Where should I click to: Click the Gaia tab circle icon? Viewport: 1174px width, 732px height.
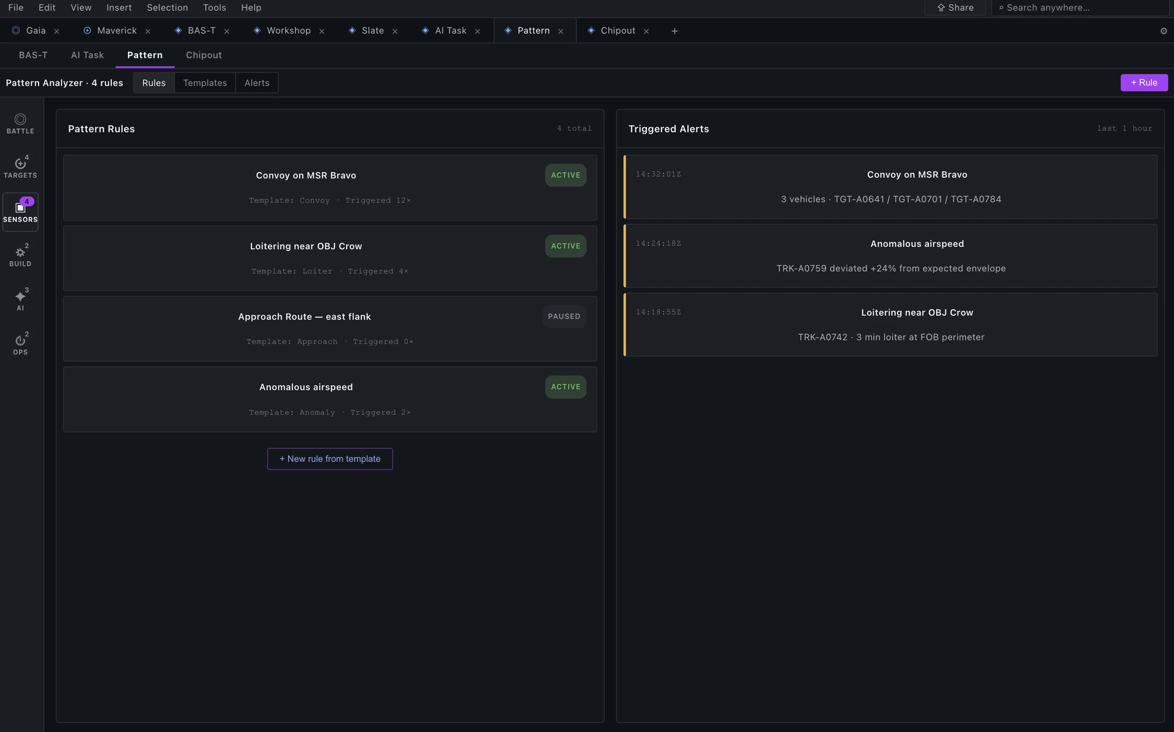[16, 31]
